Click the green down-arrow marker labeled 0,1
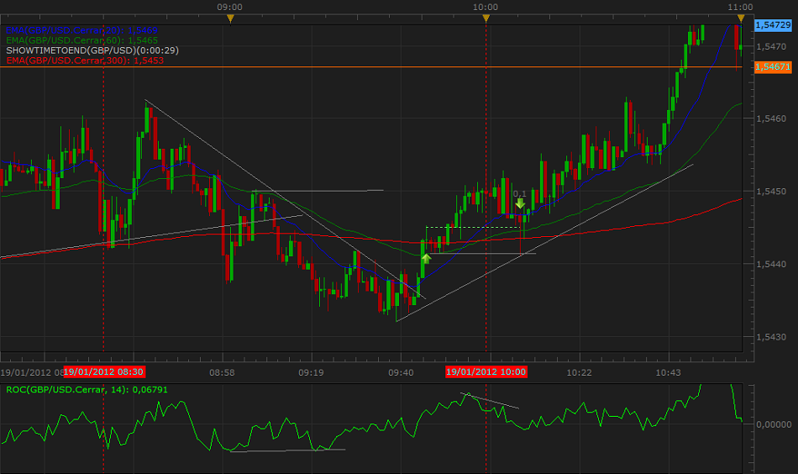The width and height of the screenshot is (798, 474). [520, 203]
